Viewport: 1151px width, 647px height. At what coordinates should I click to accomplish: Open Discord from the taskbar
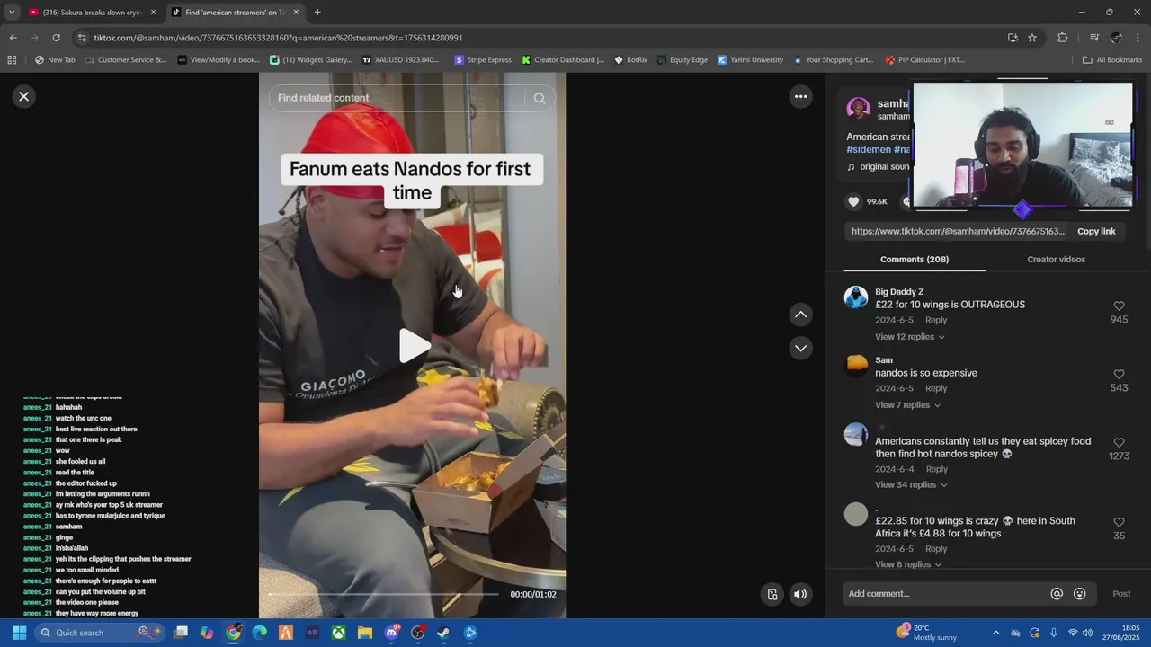(391, 633)
